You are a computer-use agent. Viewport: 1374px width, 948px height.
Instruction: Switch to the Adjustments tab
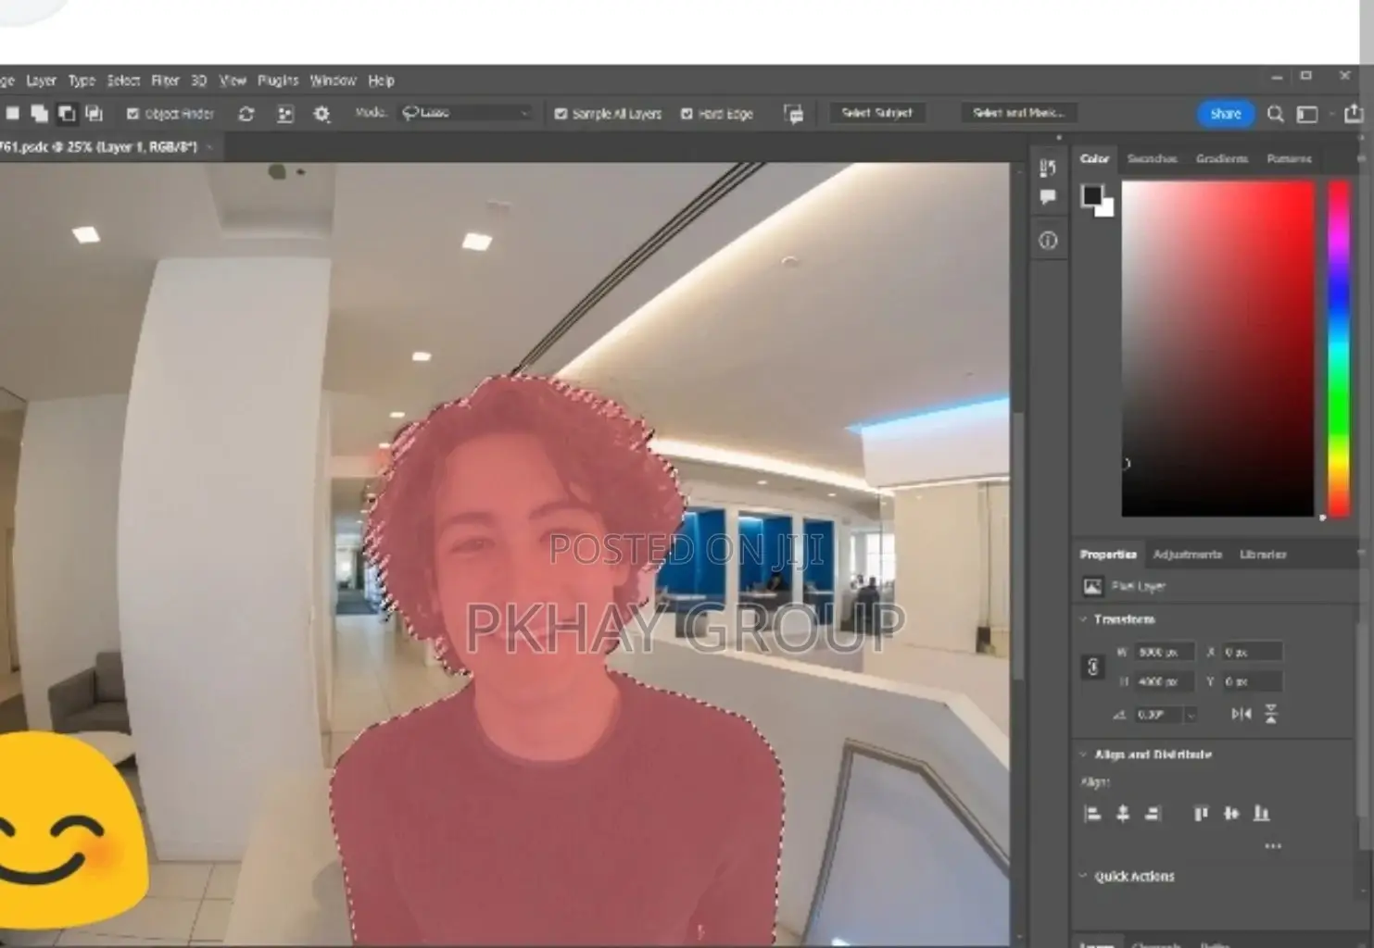[1187, 554]
